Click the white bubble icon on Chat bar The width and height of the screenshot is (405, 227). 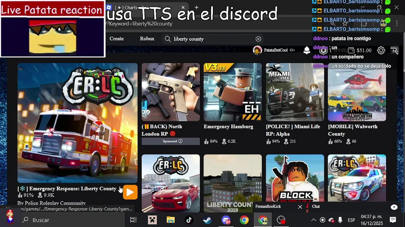(x=394, y=207)
